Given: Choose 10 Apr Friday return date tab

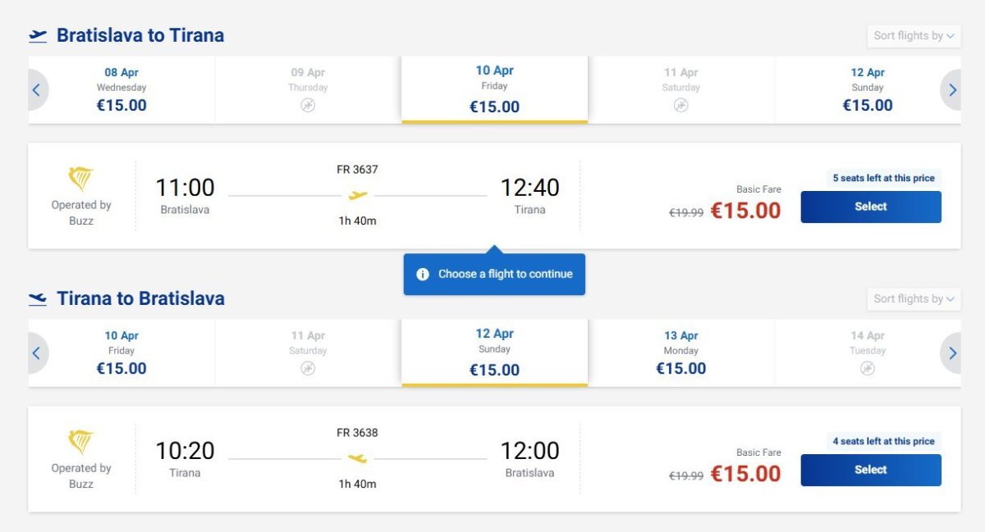Looking at the screenshot, I should 121,352.
